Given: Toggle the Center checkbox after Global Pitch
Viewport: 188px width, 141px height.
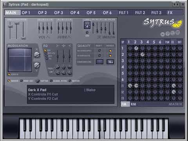Looking at the screenshot, I should pyautogui.click(x=70, y=81).
